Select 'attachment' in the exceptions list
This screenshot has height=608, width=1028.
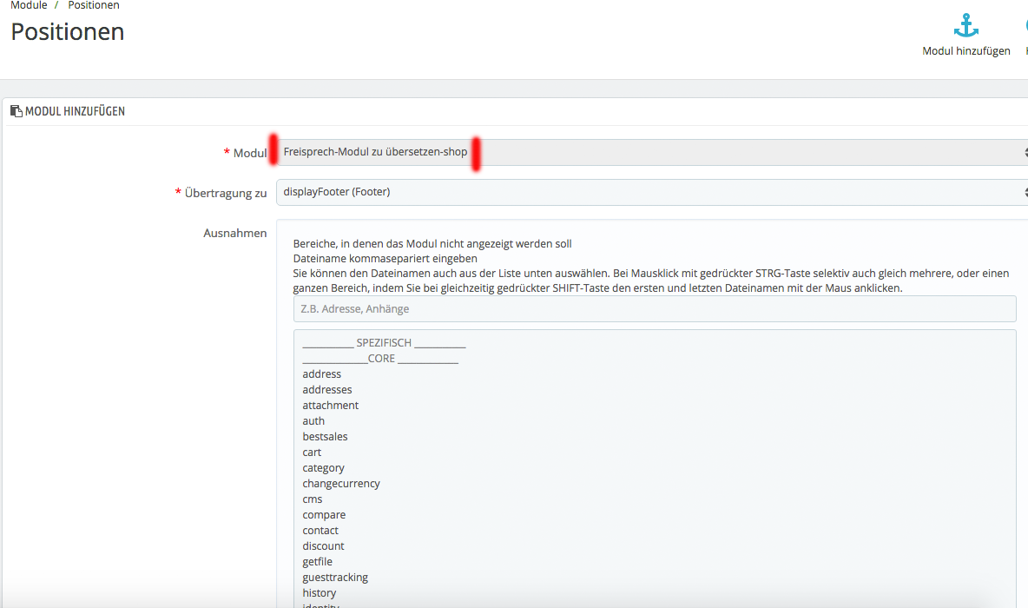(331, 406)
